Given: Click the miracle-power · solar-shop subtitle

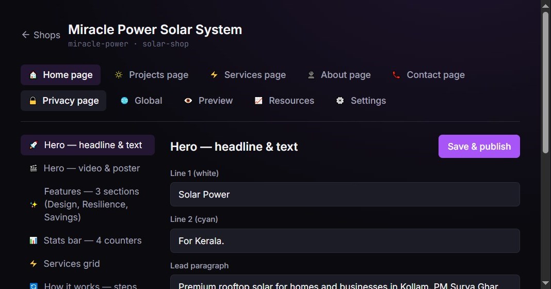Looking at the screenshot, I should point(128,44).
